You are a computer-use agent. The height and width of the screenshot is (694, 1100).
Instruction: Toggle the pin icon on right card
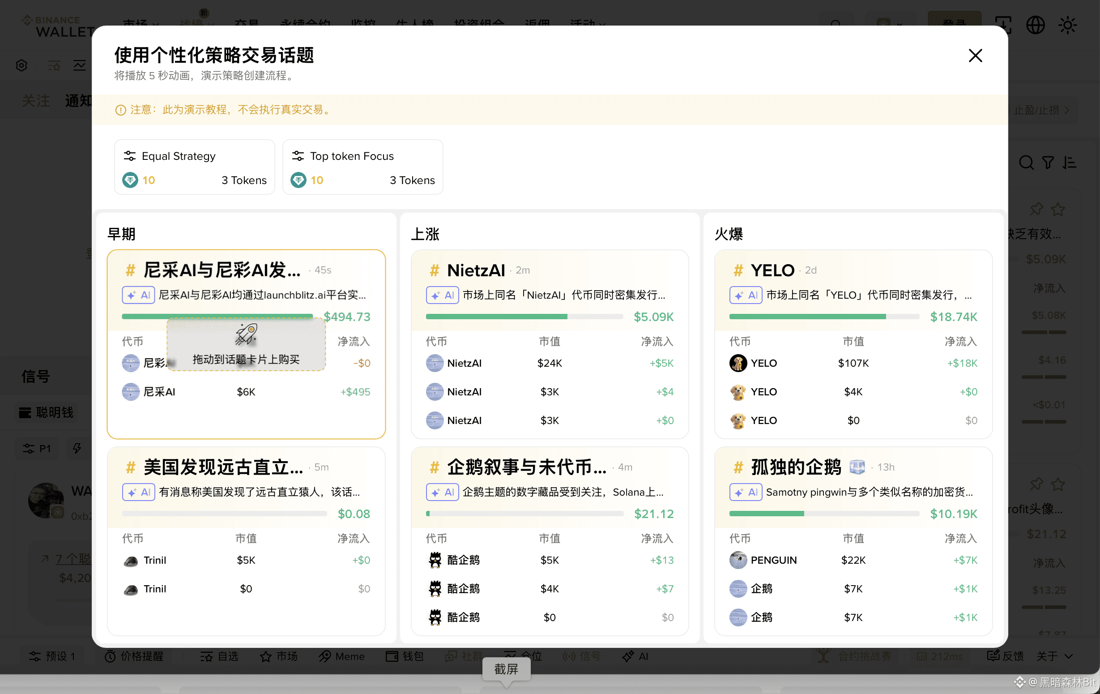click(x=1036, y=210)
